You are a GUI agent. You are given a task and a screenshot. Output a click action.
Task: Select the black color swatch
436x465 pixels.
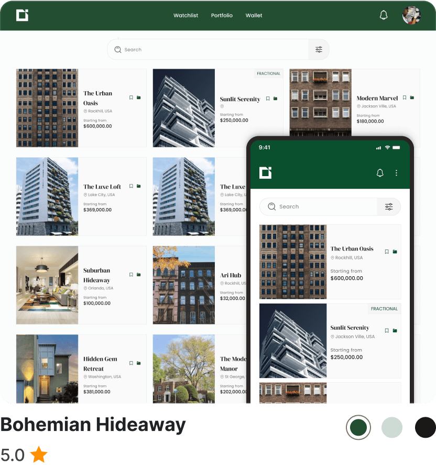coord(425,427)
